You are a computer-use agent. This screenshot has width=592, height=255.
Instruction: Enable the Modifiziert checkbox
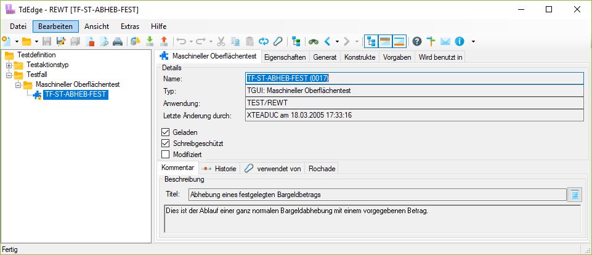(165, 154)
